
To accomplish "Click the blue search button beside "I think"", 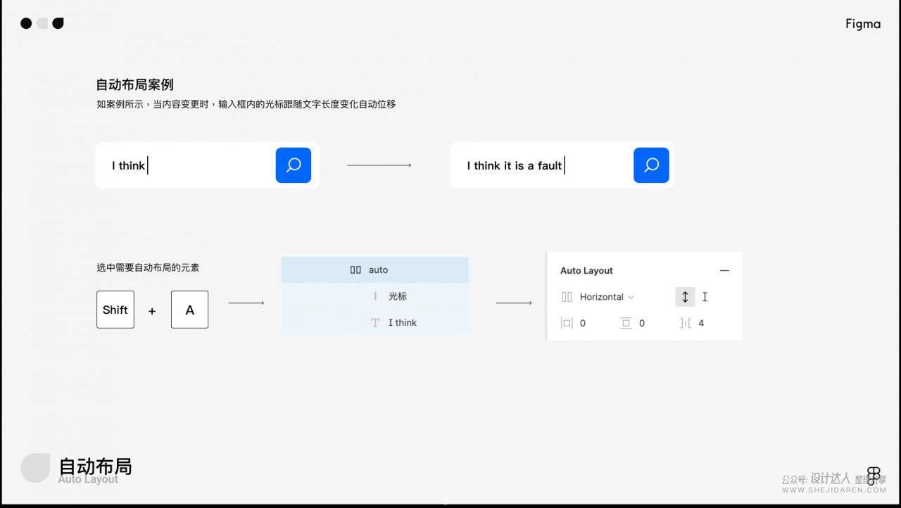I will coord(294,165).
